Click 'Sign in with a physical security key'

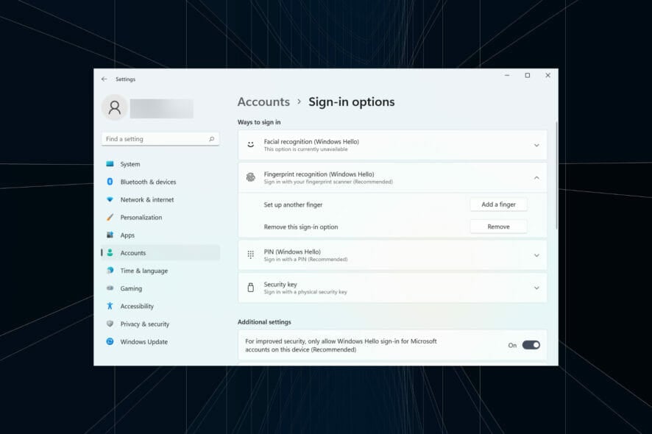[x=305, y=292]
